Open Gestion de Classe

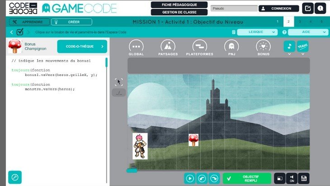click(x=179, y=12)
